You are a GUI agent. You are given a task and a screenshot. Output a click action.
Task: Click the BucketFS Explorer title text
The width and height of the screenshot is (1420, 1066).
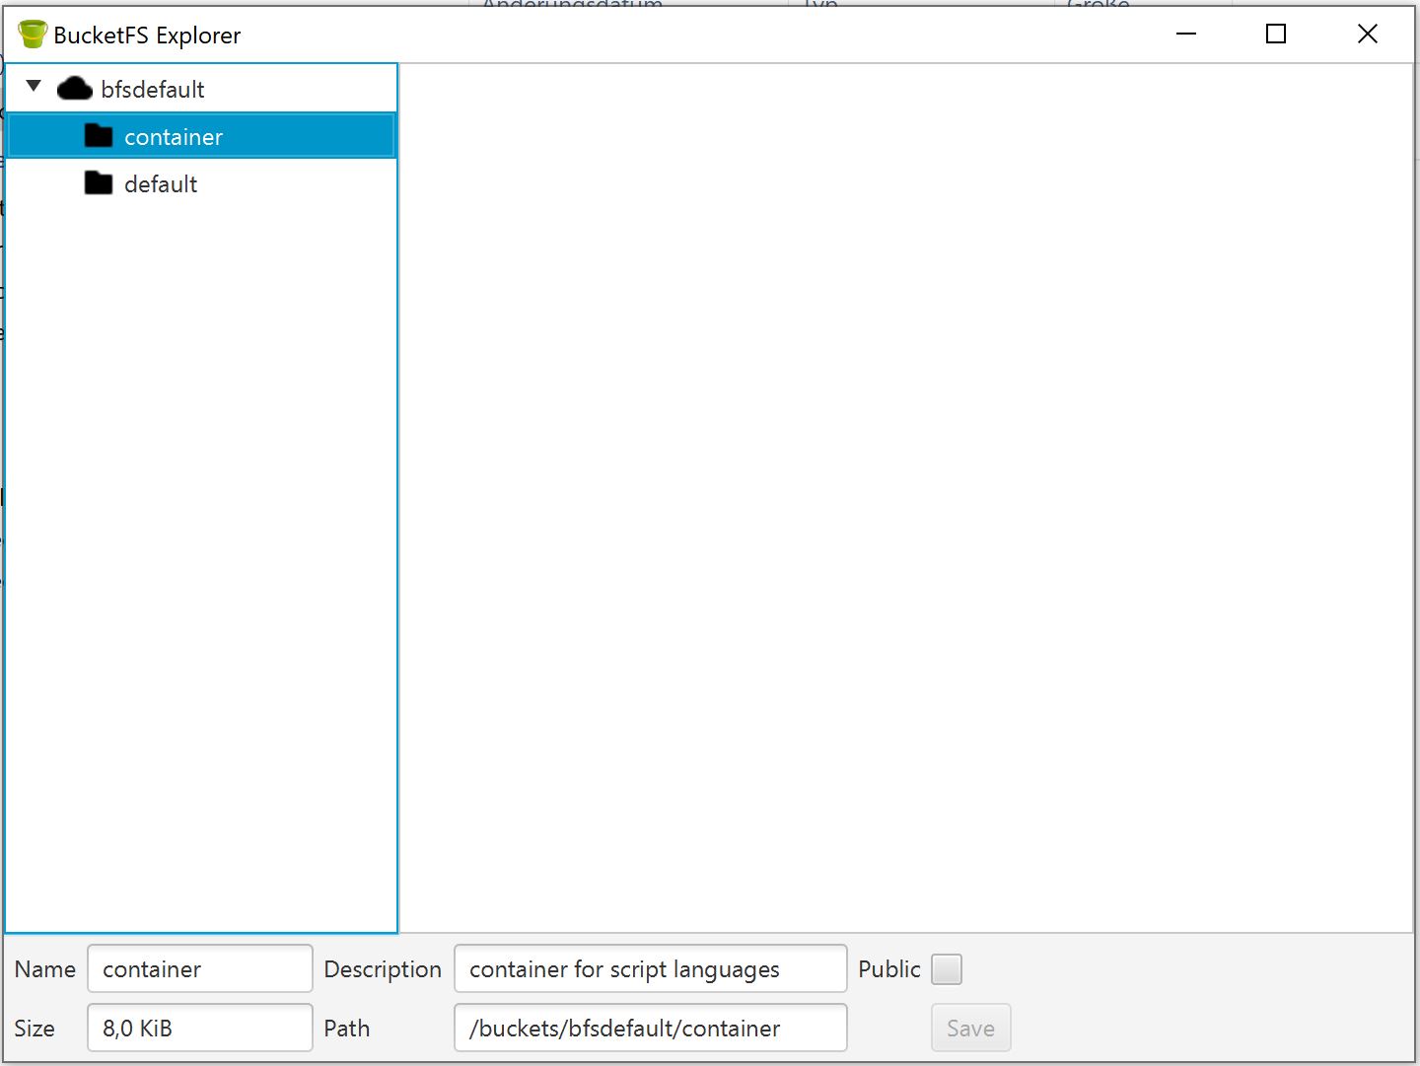(147, 36)
